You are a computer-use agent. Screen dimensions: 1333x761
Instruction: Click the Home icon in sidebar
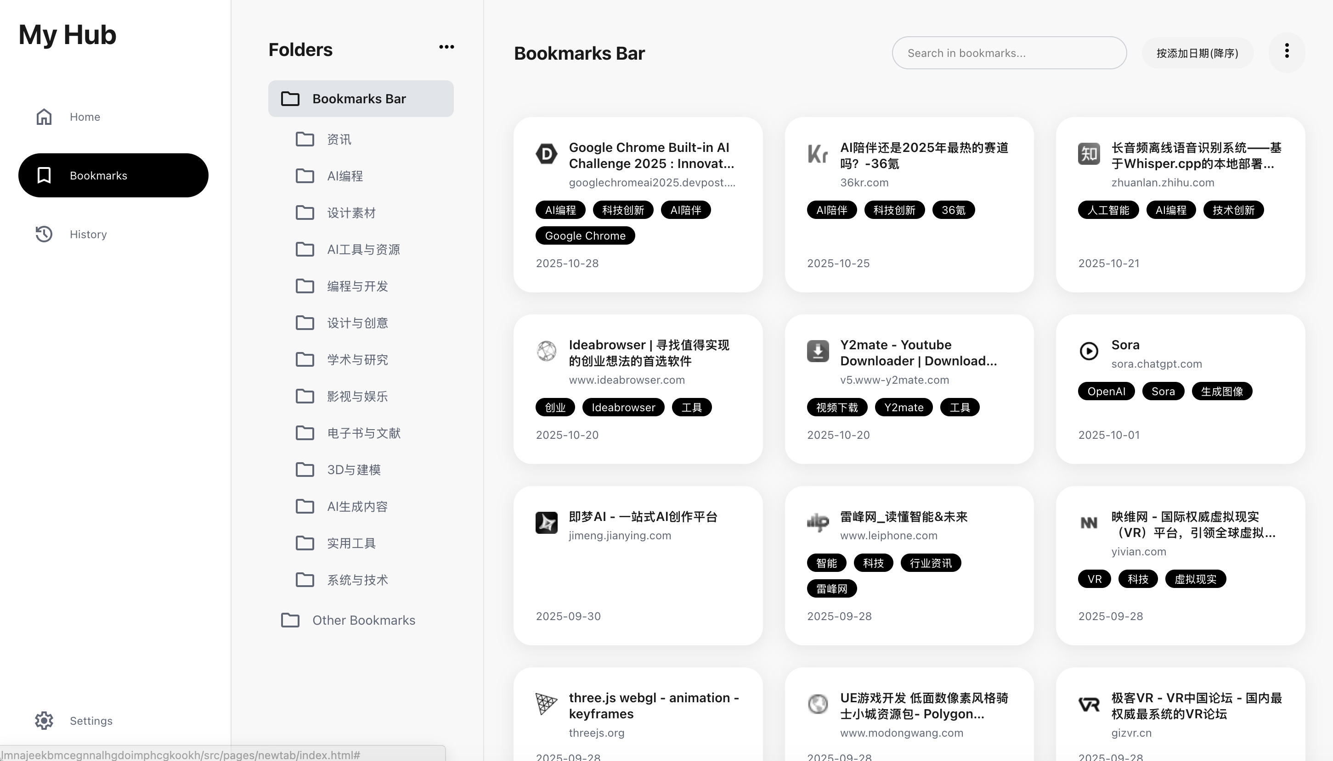click(x=44, y=117)
